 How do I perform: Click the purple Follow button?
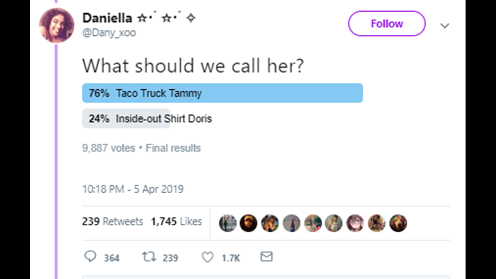386,24
